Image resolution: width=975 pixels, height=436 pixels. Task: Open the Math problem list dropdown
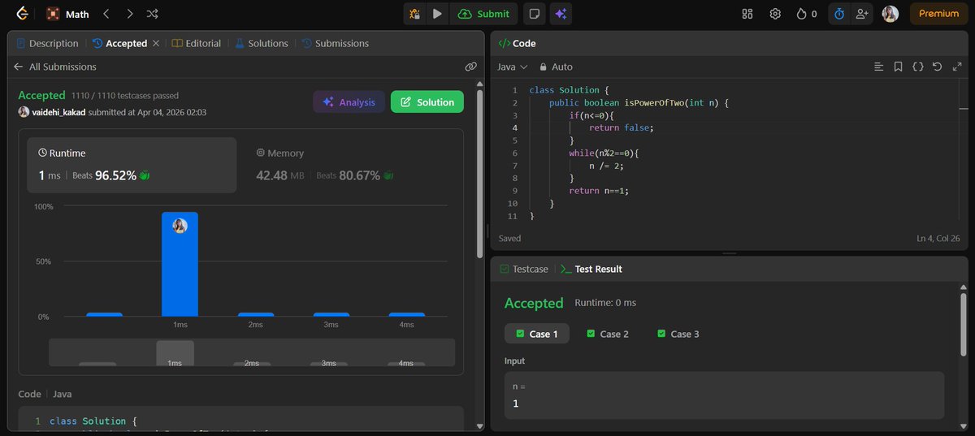point(68,14)
